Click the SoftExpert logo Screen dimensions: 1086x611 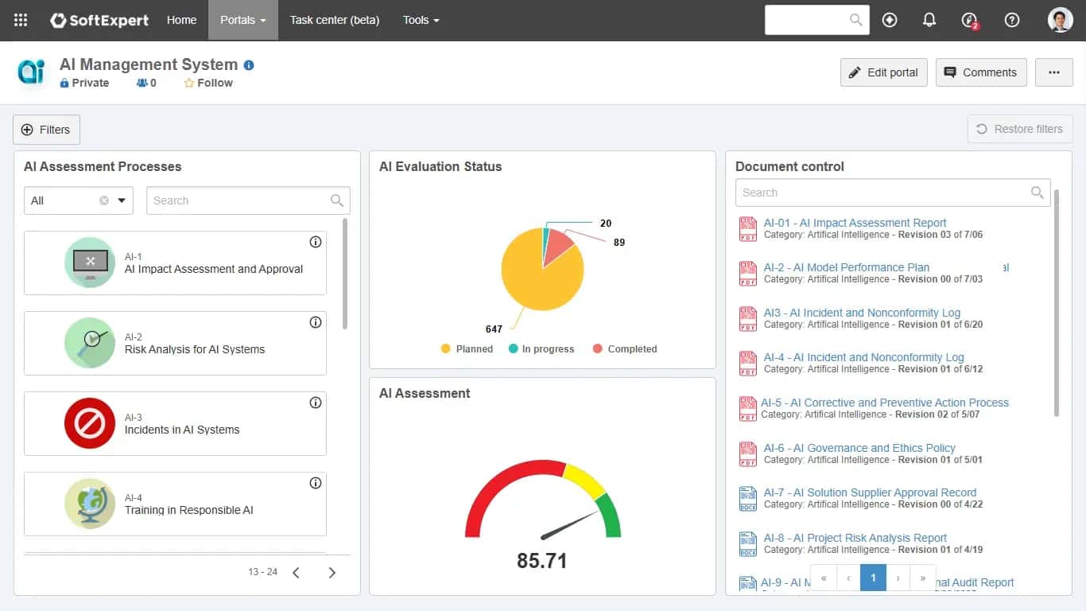tap(99, 20)
